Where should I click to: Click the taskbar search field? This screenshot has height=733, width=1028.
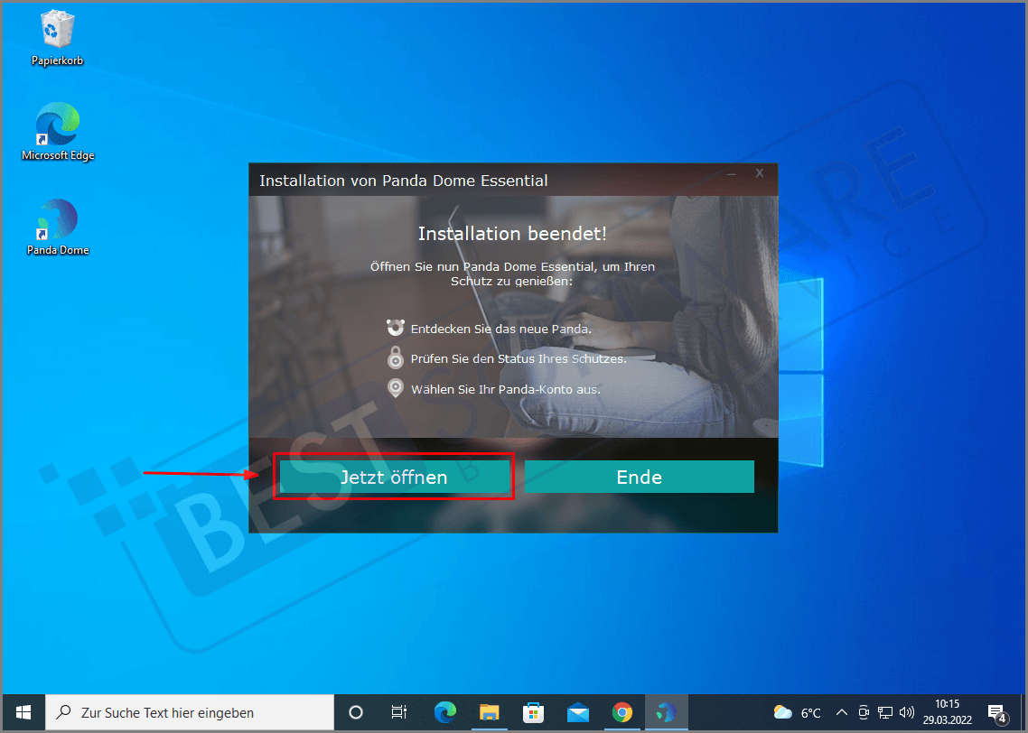coord(190,712)
